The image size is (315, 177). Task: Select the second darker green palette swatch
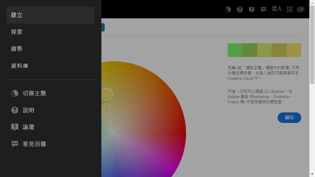[x=250, y=50]
